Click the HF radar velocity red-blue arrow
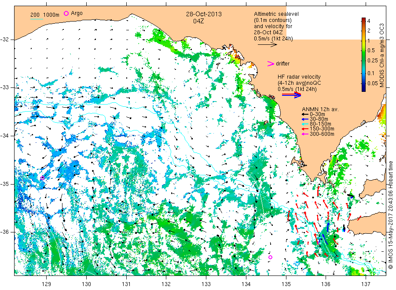The width and height of the screenshot is (396, 290). 291,95
